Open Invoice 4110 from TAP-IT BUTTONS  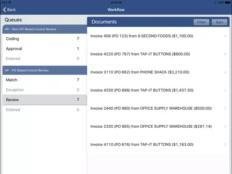[x=158, y=145]
